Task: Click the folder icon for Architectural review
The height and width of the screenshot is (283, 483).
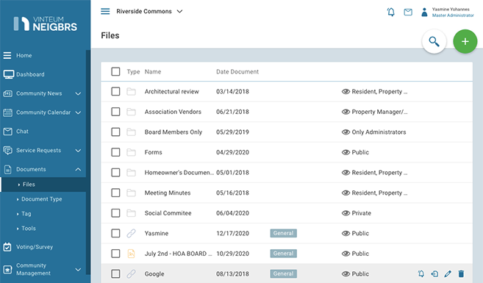Action: click(131, 91)
